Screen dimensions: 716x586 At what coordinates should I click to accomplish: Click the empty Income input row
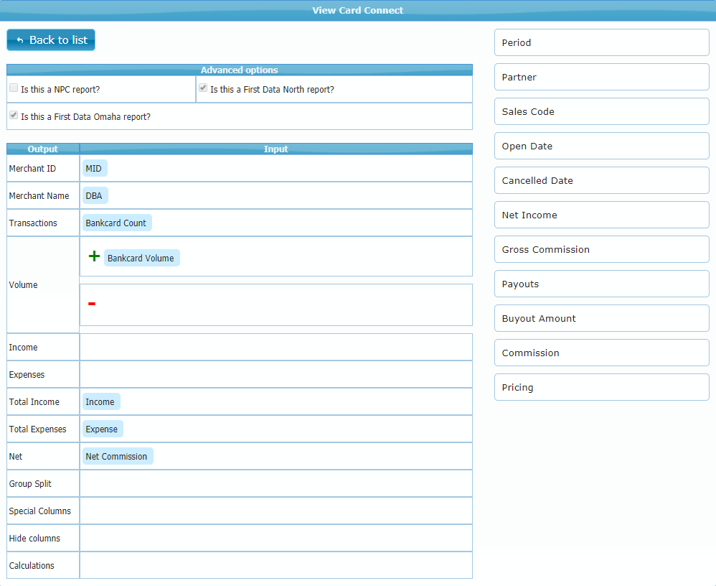tap(275, 347)
